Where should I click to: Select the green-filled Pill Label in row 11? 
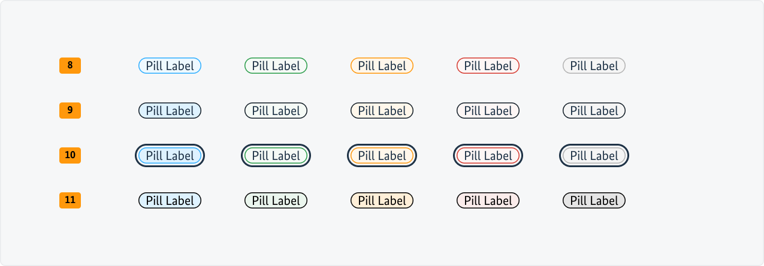point(276,201)
